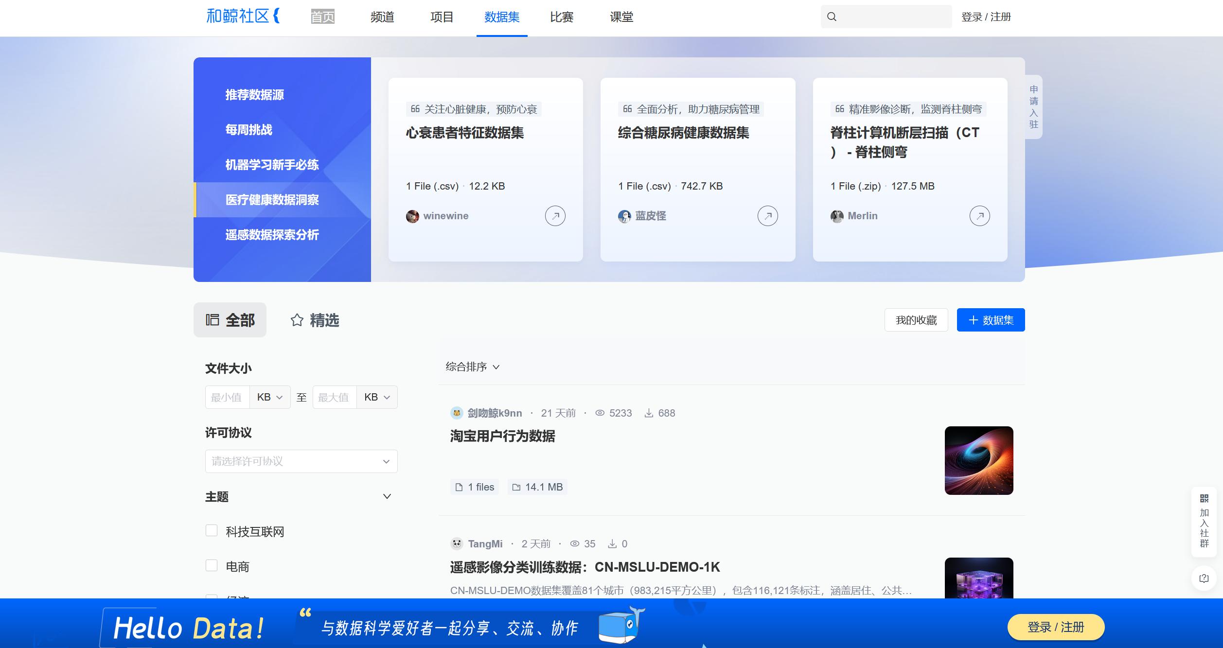Open the 心衰患者特征数据集 title

click(x=465, y=133)
